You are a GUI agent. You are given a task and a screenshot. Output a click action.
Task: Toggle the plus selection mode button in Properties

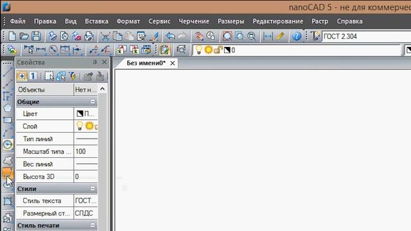(x=22, y=76)
